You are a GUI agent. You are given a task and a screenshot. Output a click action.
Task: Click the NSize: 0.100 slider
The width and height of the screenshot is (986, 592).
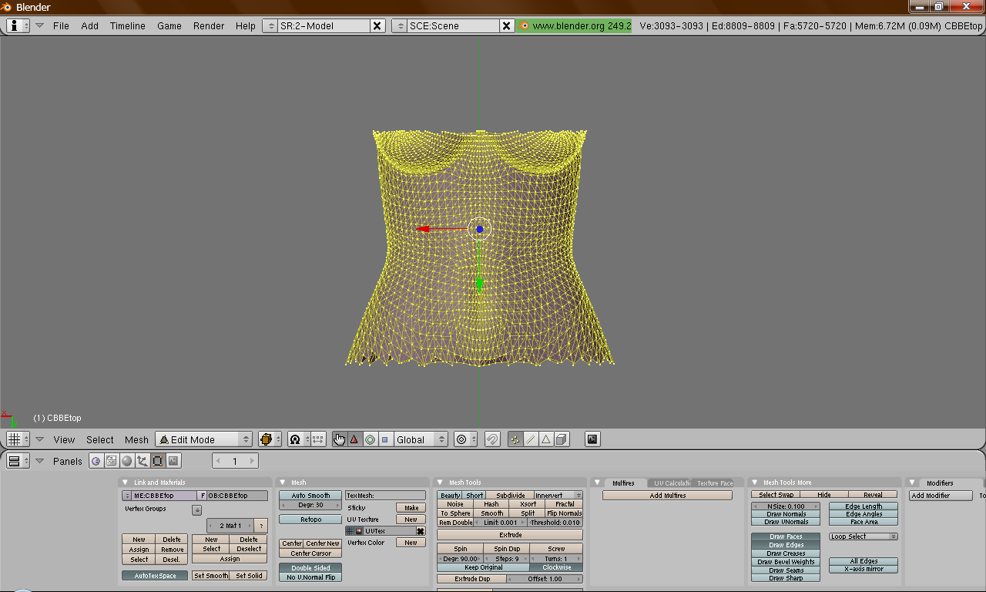[786, 506]
